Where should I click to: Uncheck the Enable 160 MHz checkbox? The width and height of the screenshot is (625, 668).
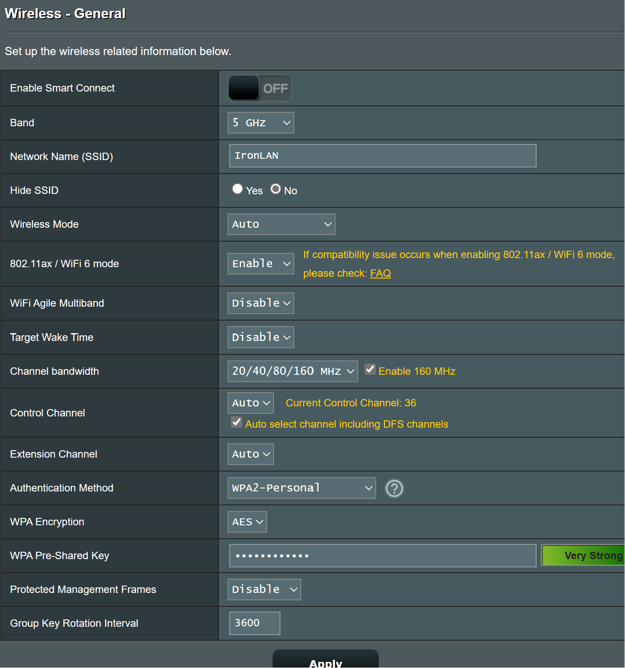tap(370, 370)
